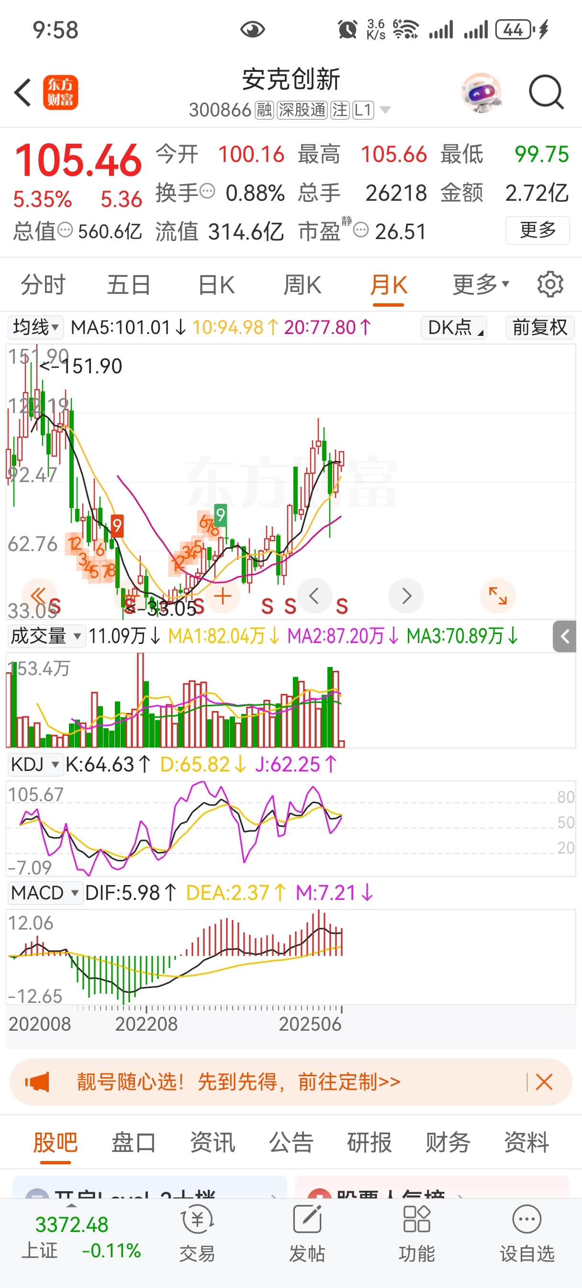582x1288 pixels.
Task: Tap the red 9 sequence marker
Action: coord(117,526)
